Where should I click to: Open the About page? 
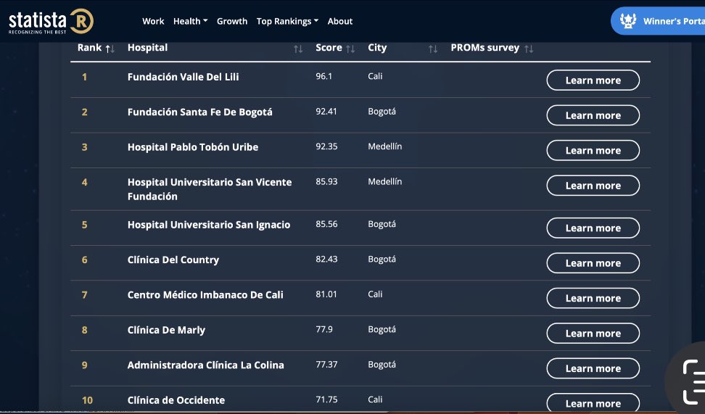[340, 21]
